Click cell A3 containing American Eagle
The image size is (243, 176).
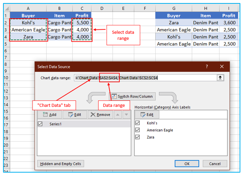coord(28,30)
